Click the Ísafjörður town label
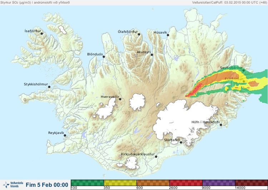The height and width of the screenshot is (190, 268). tap(33, 31)
